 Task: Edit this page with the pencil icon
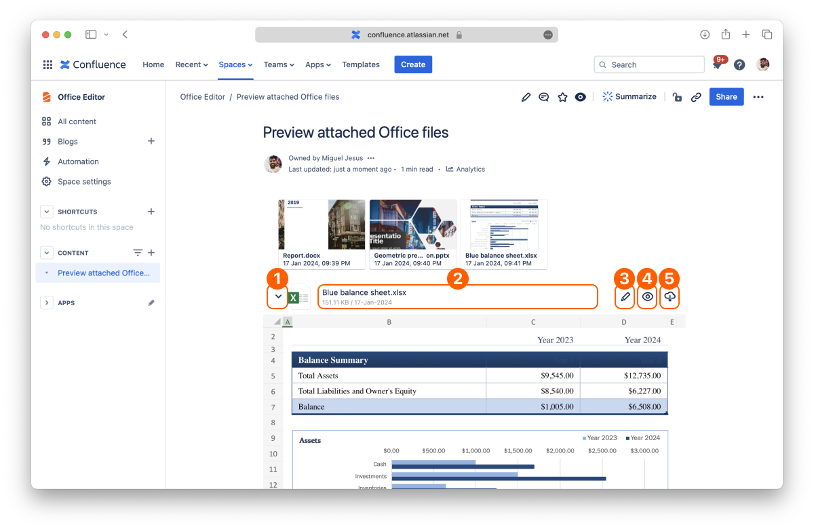tap(526, 97)
